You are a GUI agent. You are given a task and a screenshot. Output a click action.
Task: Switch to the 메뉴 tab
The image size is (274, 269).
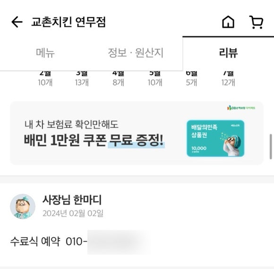(x=45, y=53)
